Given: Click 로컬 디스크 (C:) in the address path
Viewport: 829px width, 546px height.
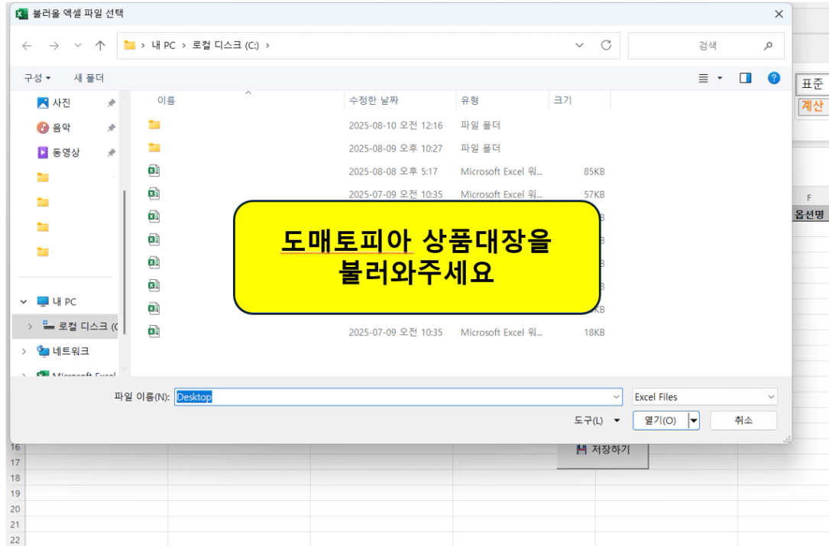Looking at the screenshot, I should point(225,46).
